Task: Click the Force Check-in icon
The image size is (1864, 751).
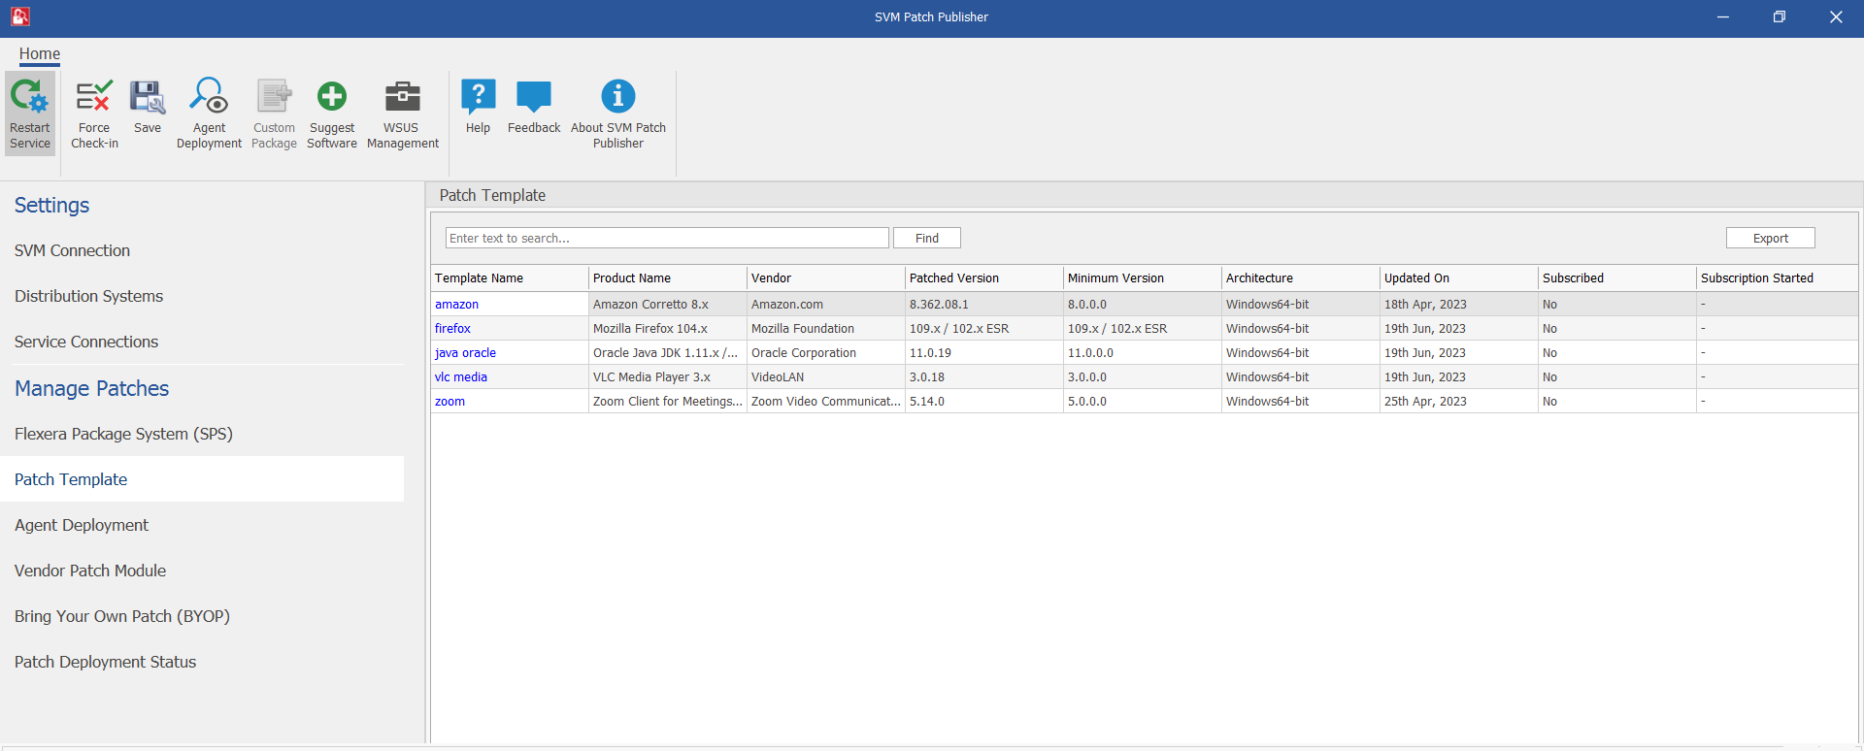Action: pyautogui.click(x=94, y=97)
